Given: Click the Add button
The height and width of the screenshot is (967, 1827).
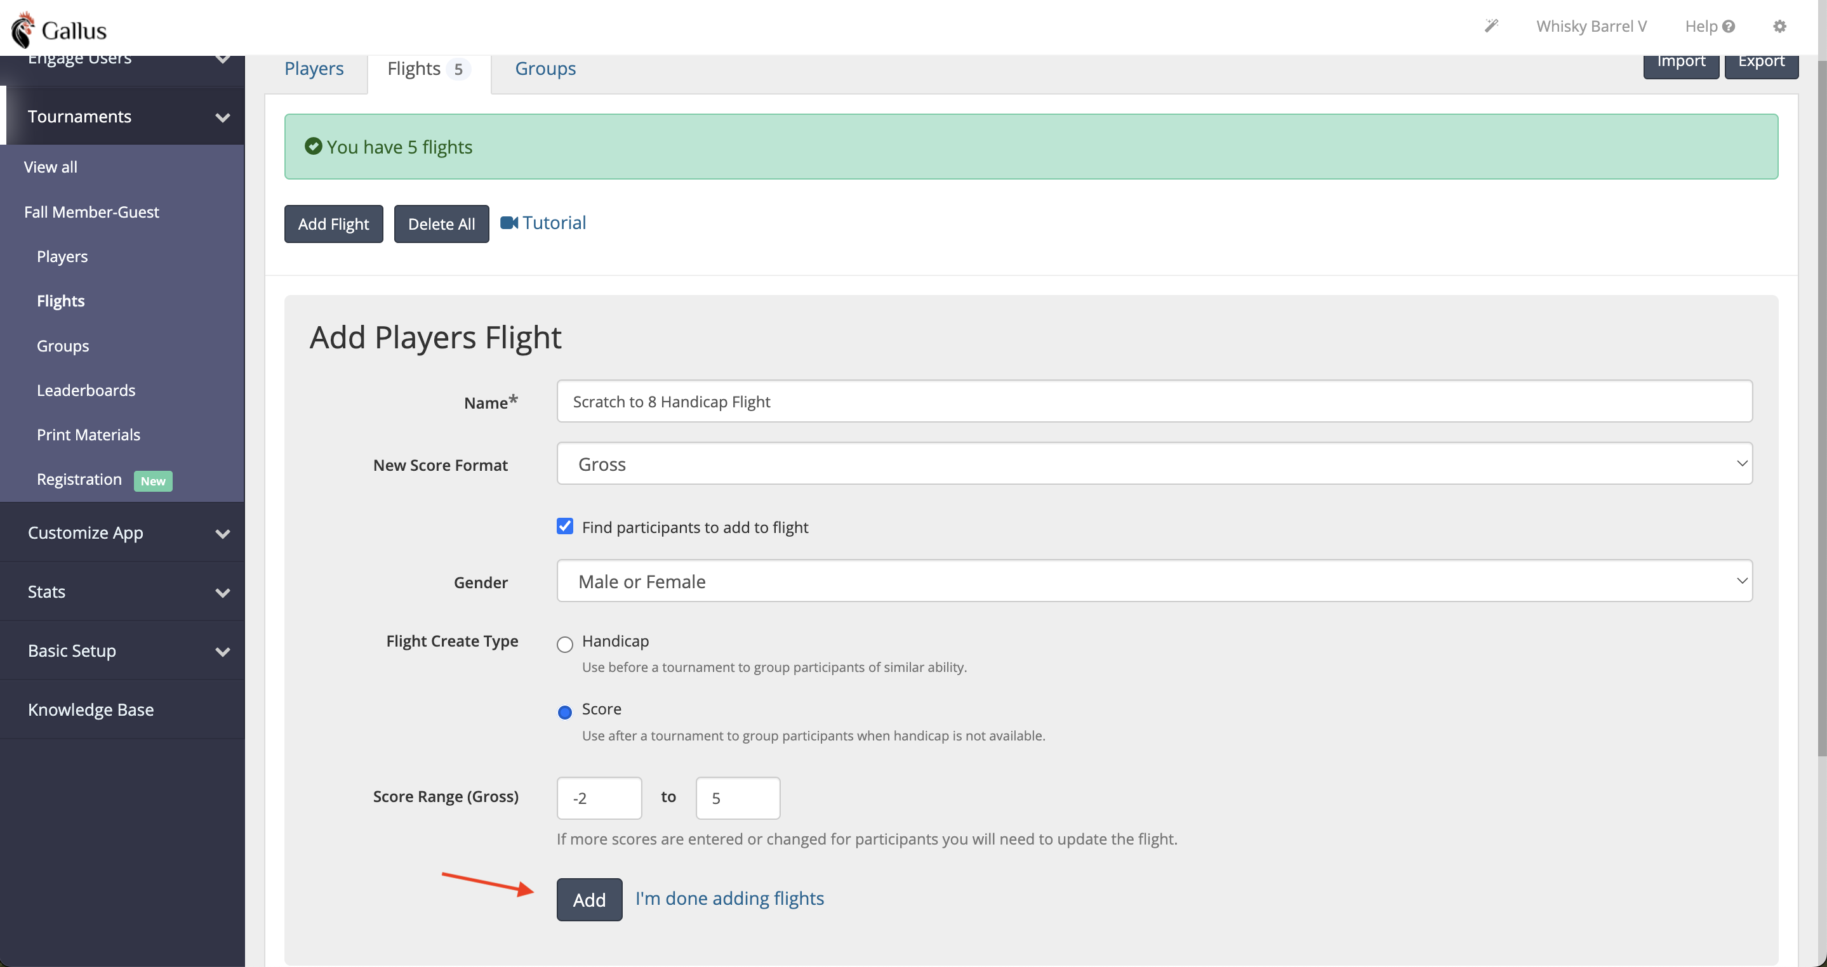Looking at the screenshot, I should coord(588,900).
